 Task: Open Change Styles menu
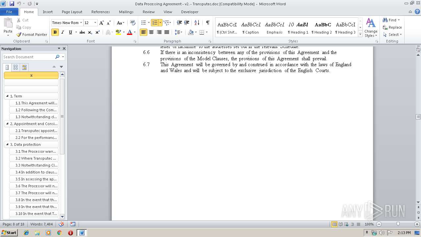coord(371,28)
